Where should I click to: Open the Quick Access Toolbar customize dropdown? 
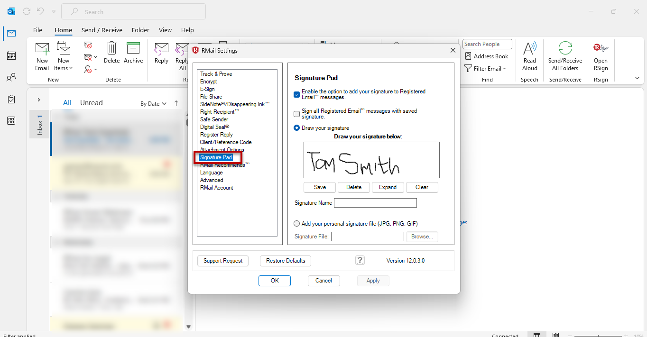pyautogui.click(x=54, y=11)
